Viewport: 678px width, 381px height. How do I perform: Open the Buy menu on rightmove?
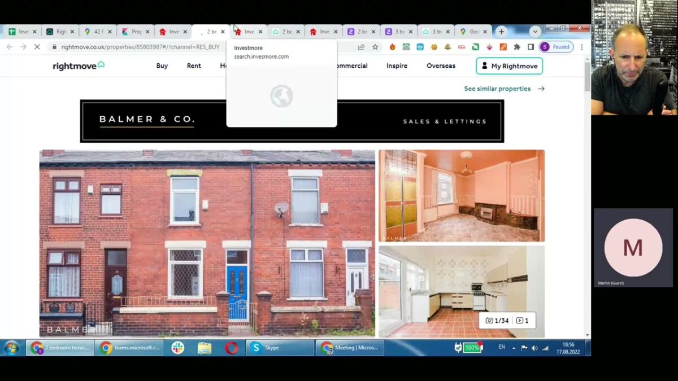162,65
